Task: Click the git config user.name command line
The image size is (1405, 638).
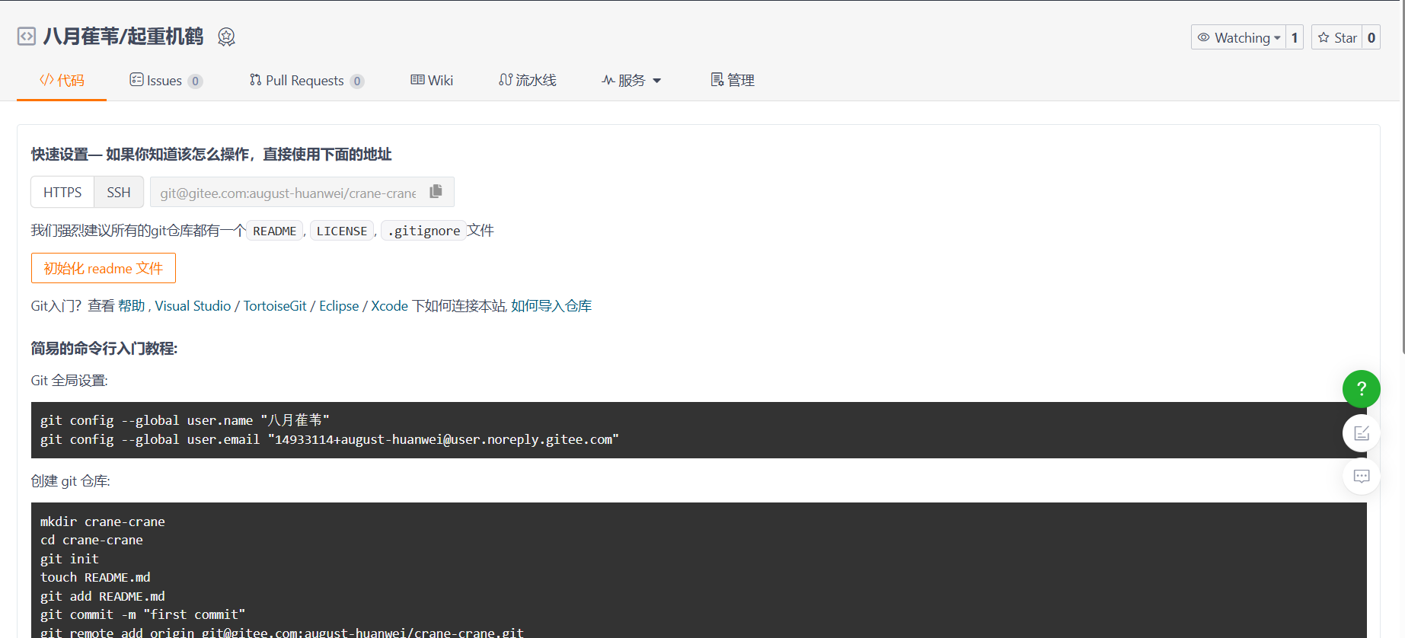Action: (x=185, y=420)
